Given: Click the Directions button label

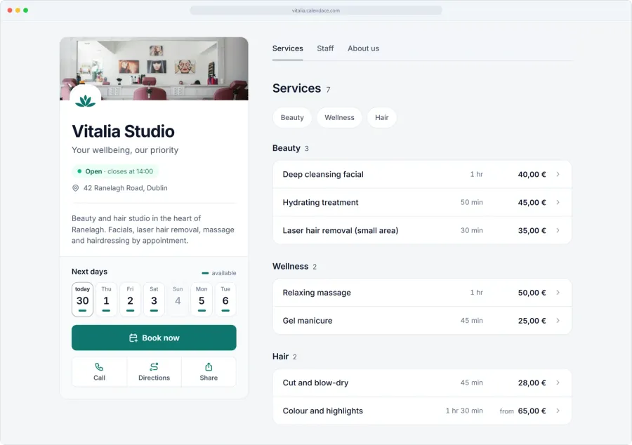Looking at the screenshot, I should [154, 378].
